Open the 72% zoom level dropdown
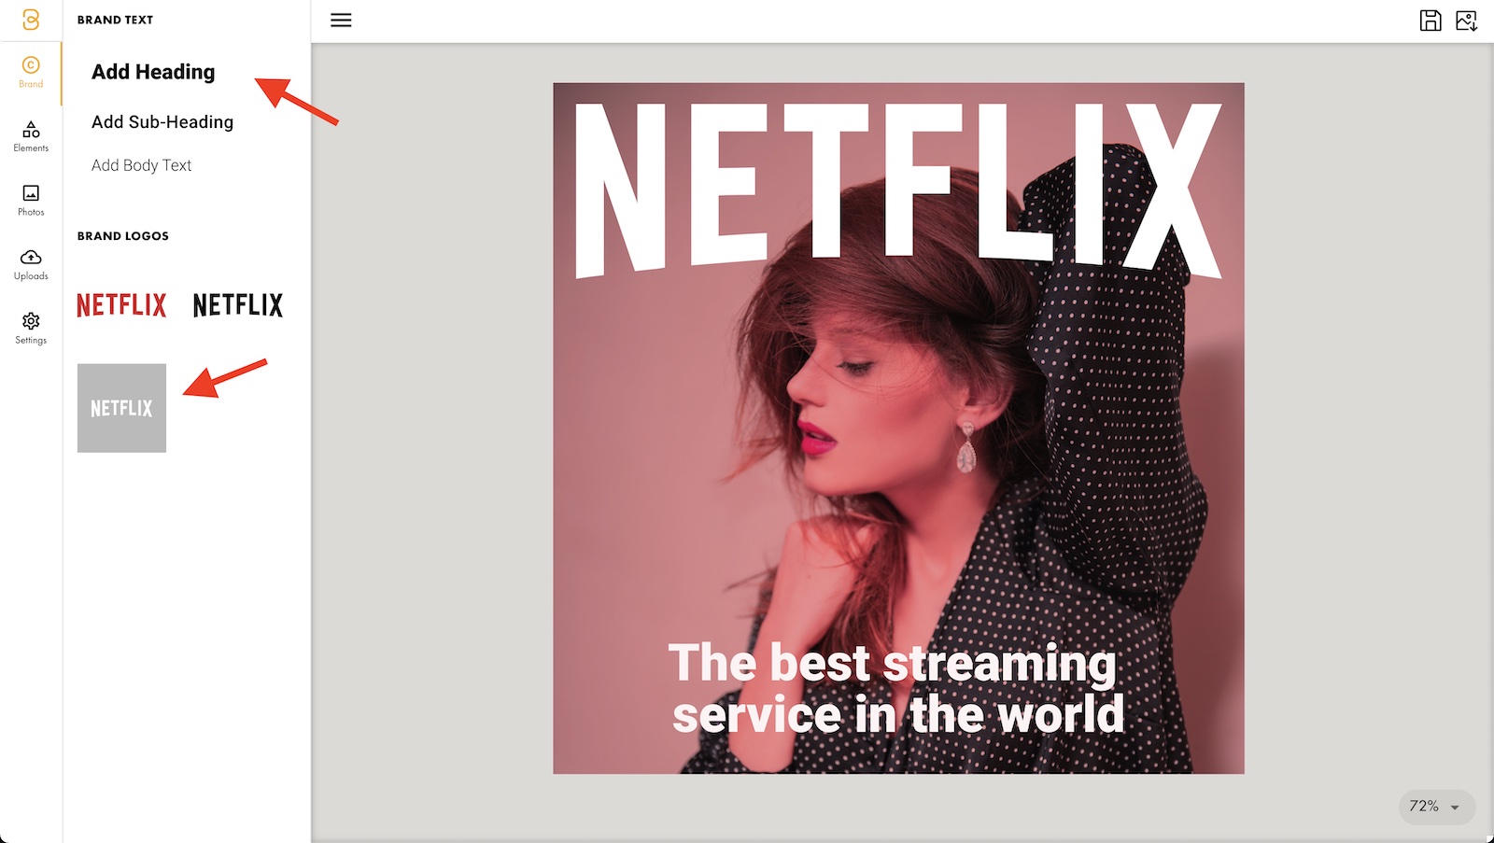The width and height of the screenshot is (1494, 843). 1436,807
